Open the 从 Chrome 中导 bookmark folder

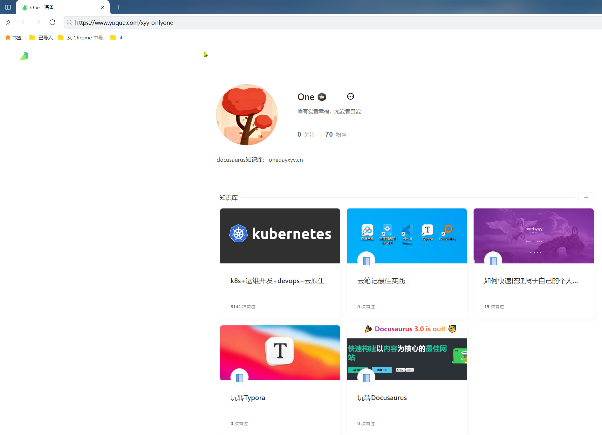pyautogui.click(x=81, y=37)
